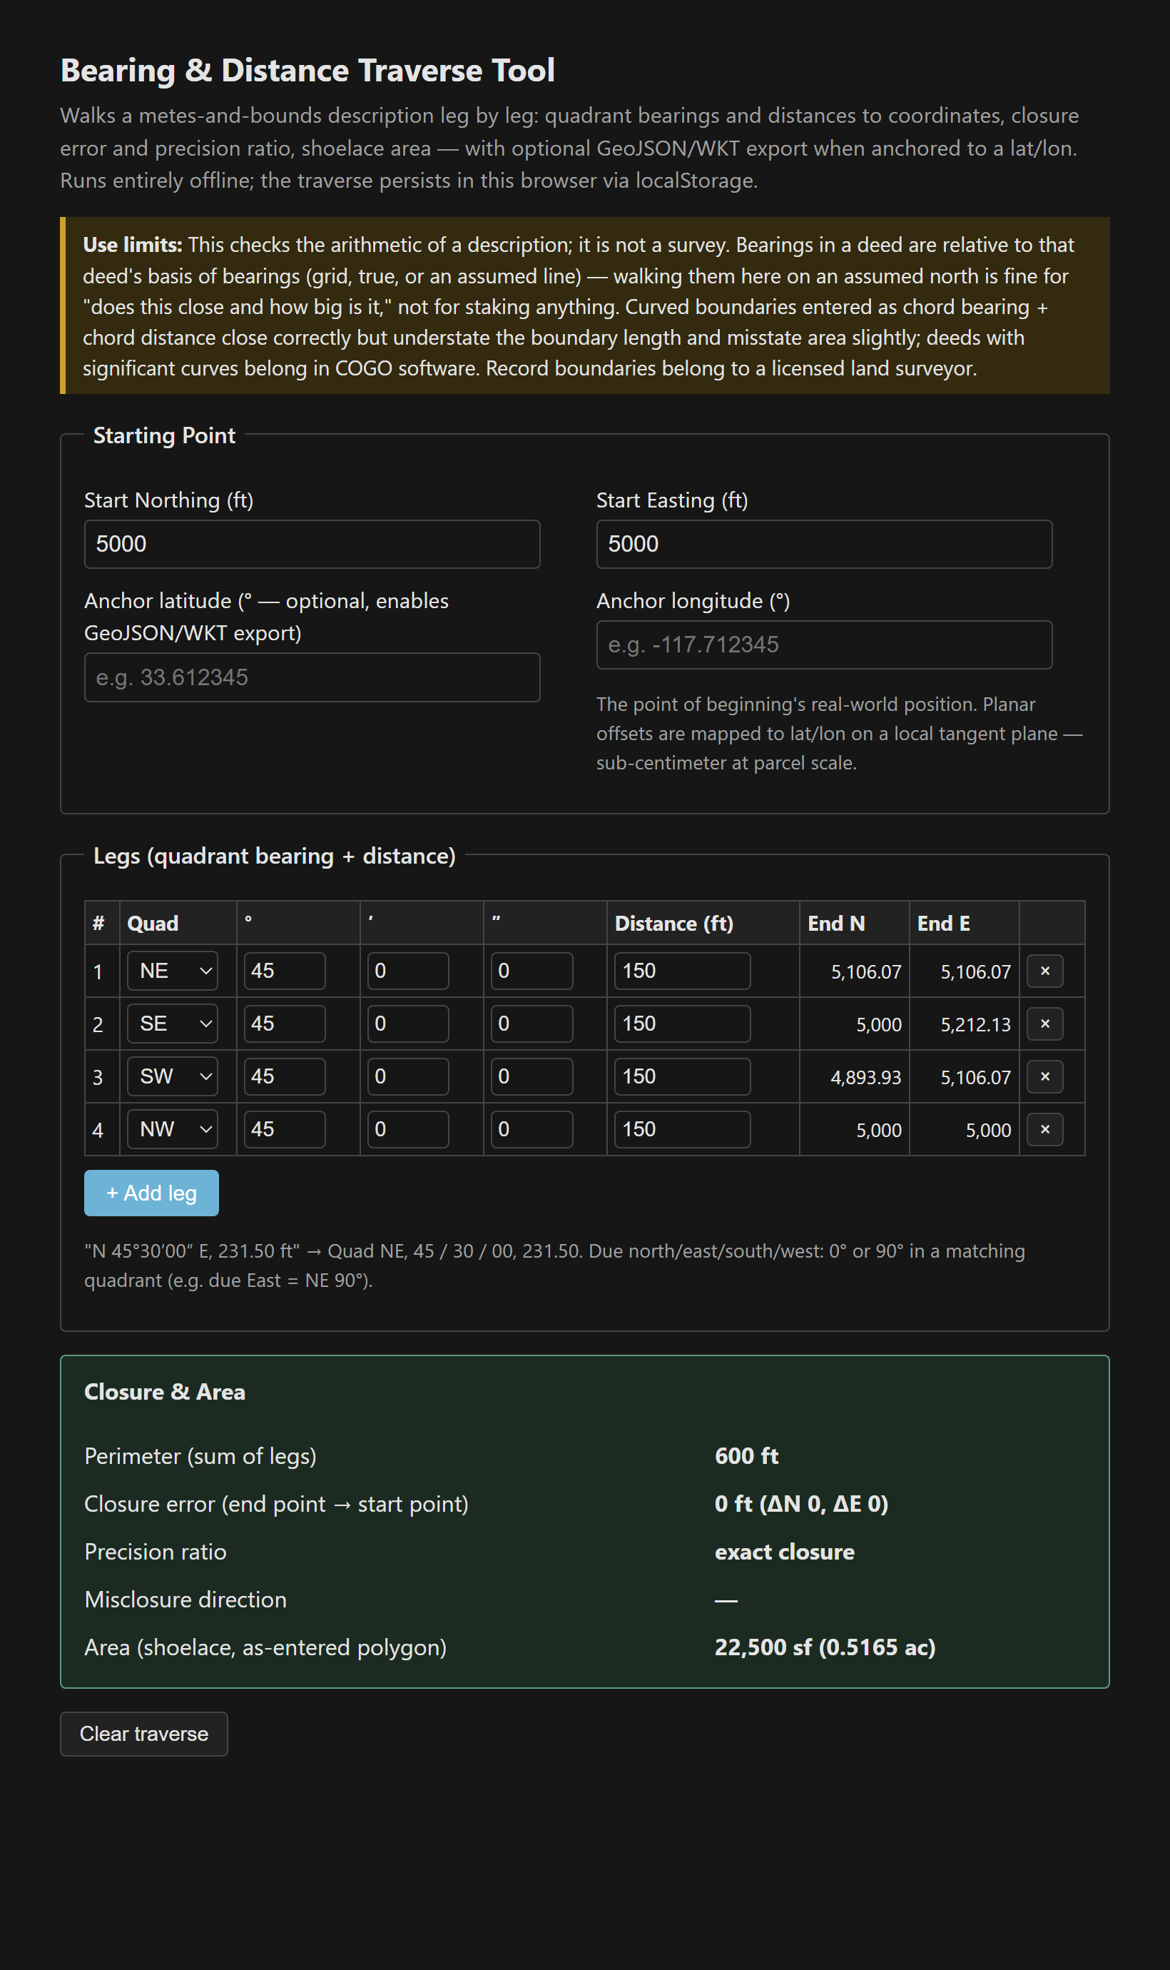Image resolution: width=1170 pixels, height=1970 pixels.
Task: Edit seconds field of leg 3
Action: [x=531, y=1076]
